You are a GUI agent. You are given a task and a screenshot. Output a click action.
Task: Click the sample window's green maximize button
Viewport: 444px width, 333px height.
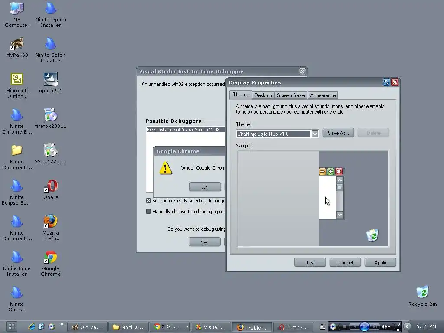coord(330,172)
